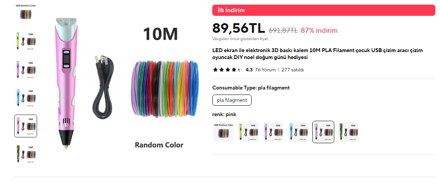Open the 76 Yorum reviews link
This screenshot has width=440, height=186.
point(265,70)
